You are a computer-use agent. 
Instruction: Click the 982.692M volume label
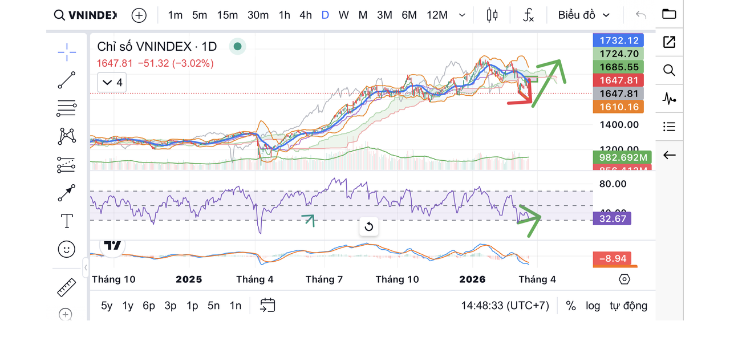point(622,157)
